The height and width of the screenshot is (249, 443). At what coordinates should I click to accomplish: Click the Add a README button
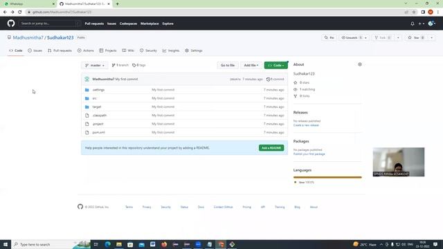coord(271,148)
